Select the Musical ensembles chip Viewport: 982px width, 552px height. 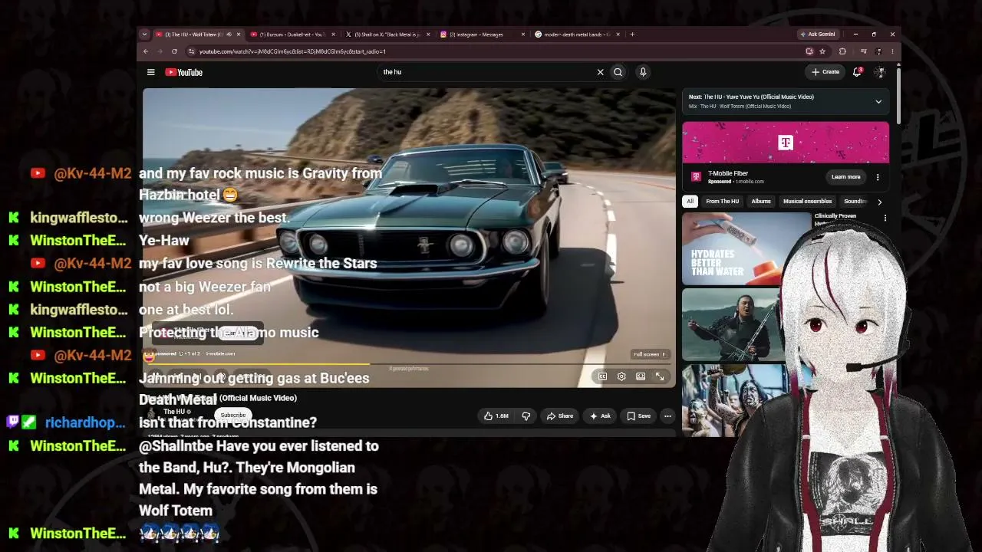807,202
